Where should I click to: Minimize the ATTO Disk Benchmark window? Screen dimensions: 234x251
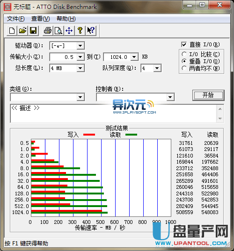tap(190, 5)
